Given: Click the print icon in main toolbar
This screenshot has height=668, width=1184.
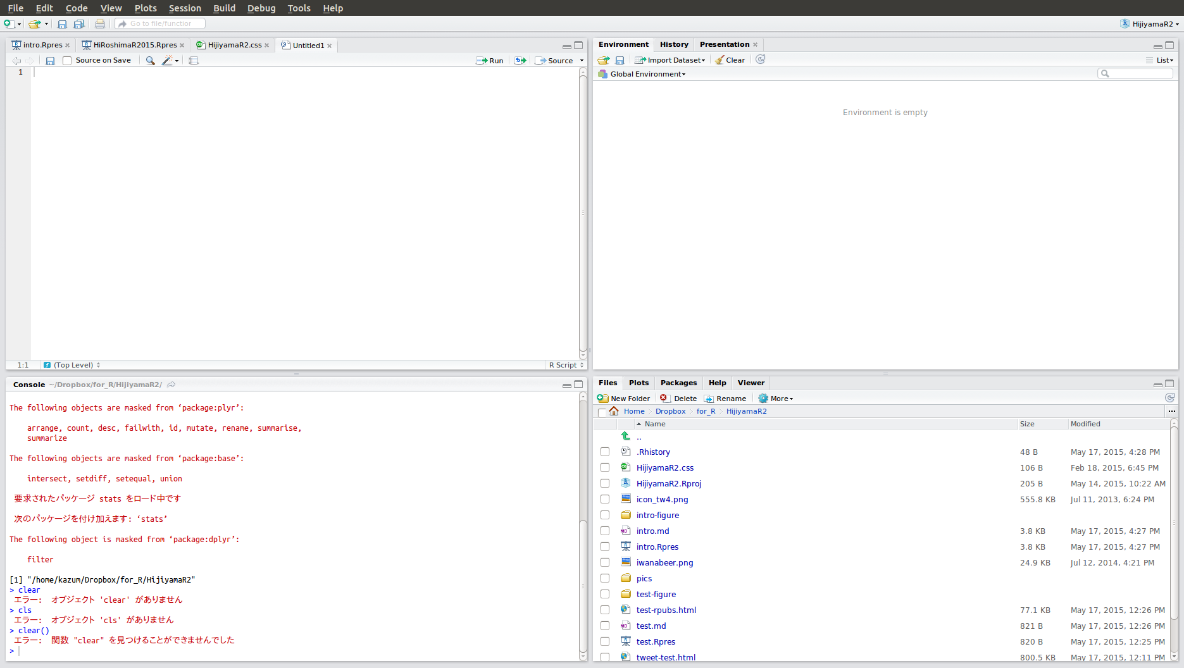Looking at the screenshot, I should 100,24.
